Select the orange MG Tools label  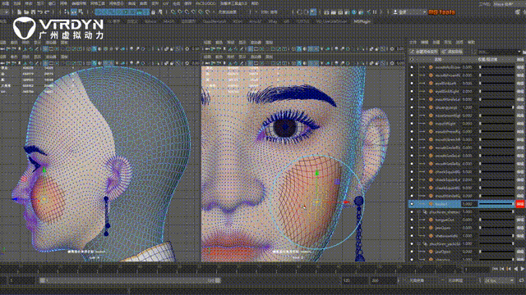[441, 12]
